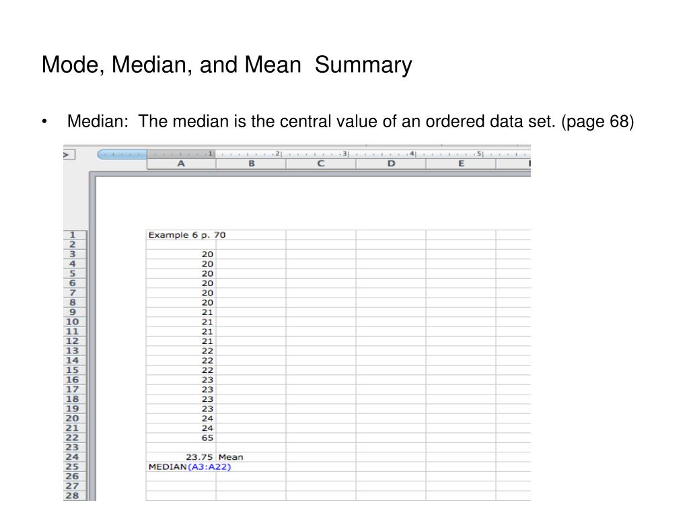The width and height of the screenshot is (689, 517).
Task: Select column B header
Action: pyautogui.click(x=251, y=164)
